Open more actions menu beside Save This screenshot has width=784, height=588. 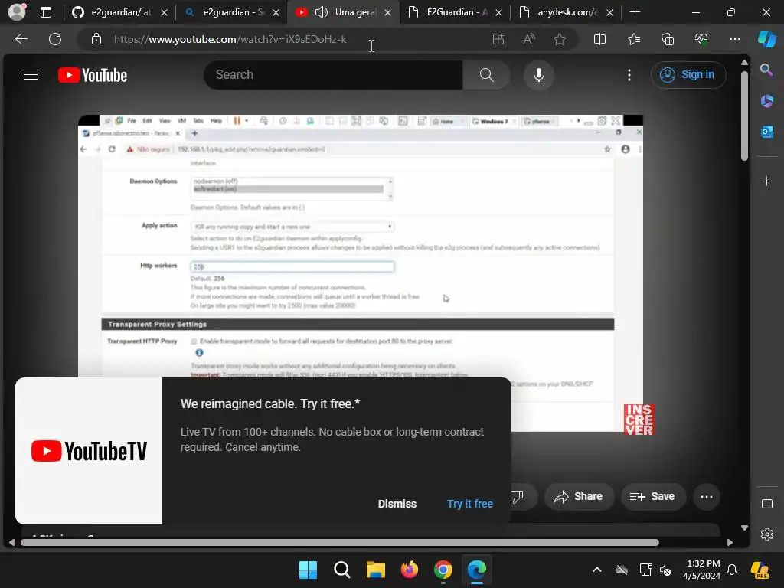tap(707, 496)
